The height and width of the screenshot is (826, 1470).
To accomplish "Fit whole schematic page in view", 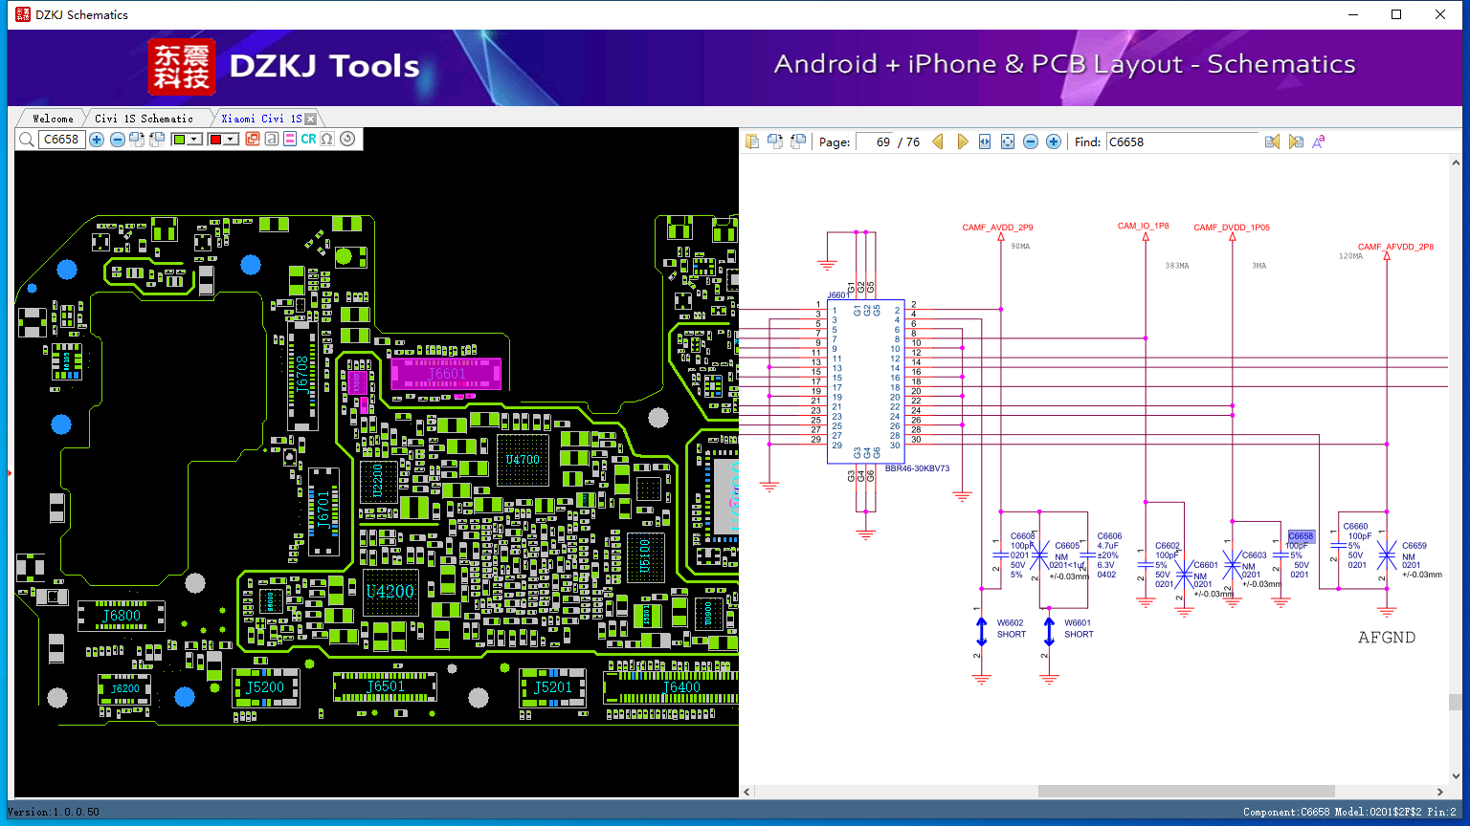I will (x=1008, y=141).
